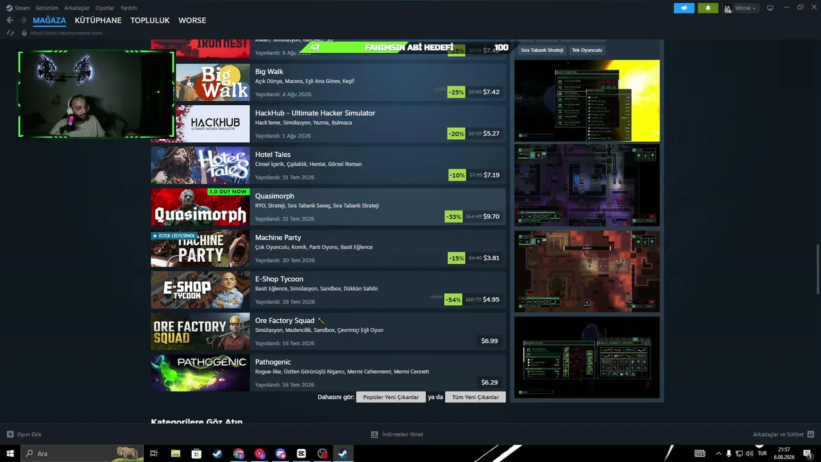Click the Big Walk capsule image
Viewport: 821px width, 462px height.
pyautogui.click(x=212, y=82)
